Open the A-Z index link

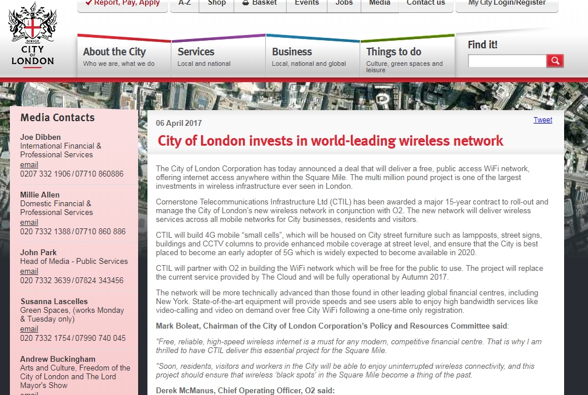tap(185, 3)
